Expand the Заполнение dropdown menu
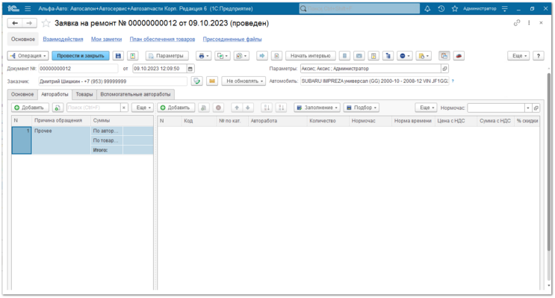The width and height of the screenshot is (555, 298). (317, 108)
